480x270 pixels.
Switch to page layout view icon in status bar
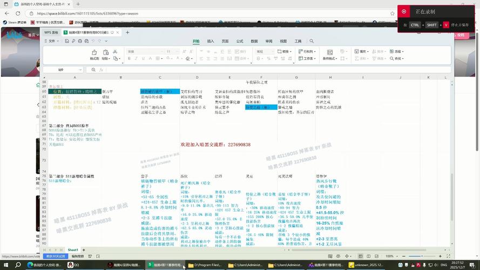click(x=369, y=256)
